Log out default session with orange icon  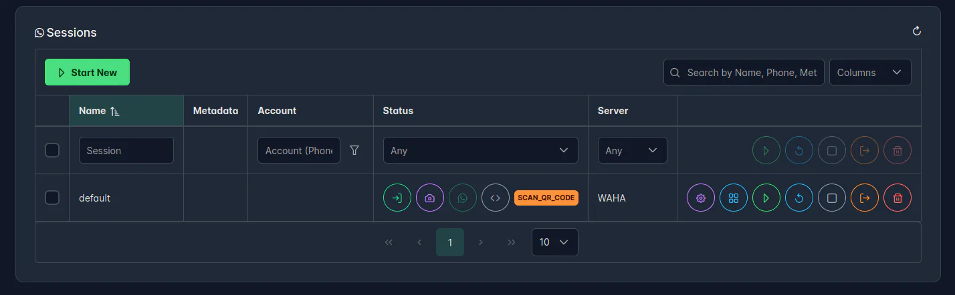click(865, 198)
